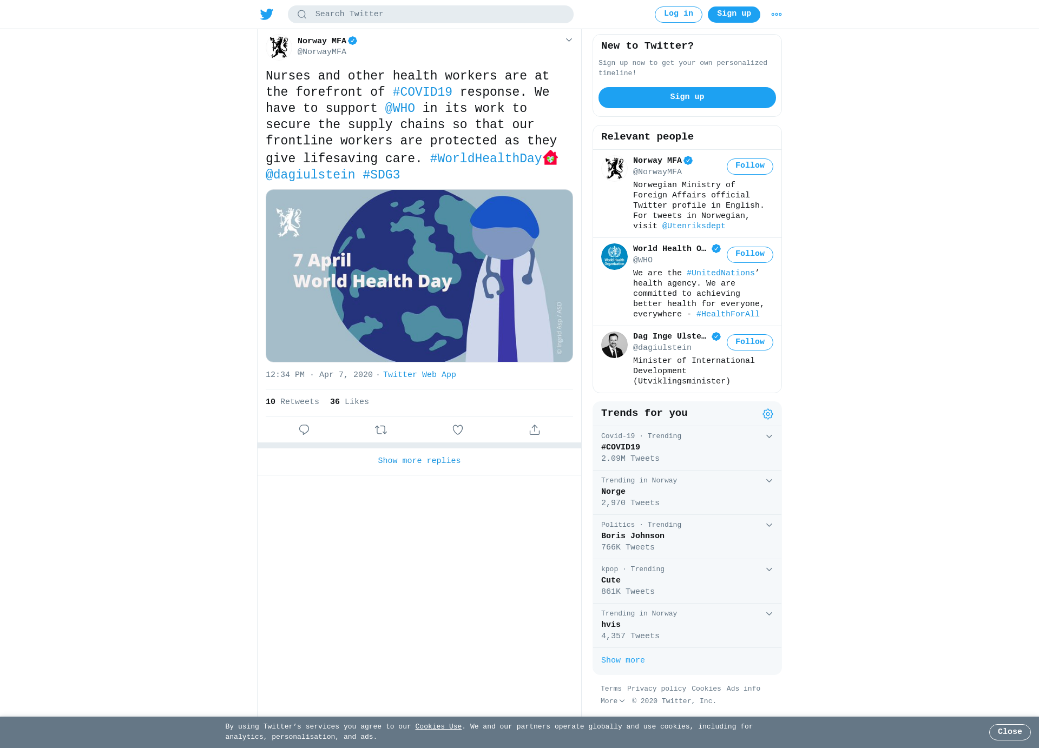The width and height of the screenshot is (1039, 748).
Task: Follow Dag Inge Ulstein's account
Action: point(750,342)
